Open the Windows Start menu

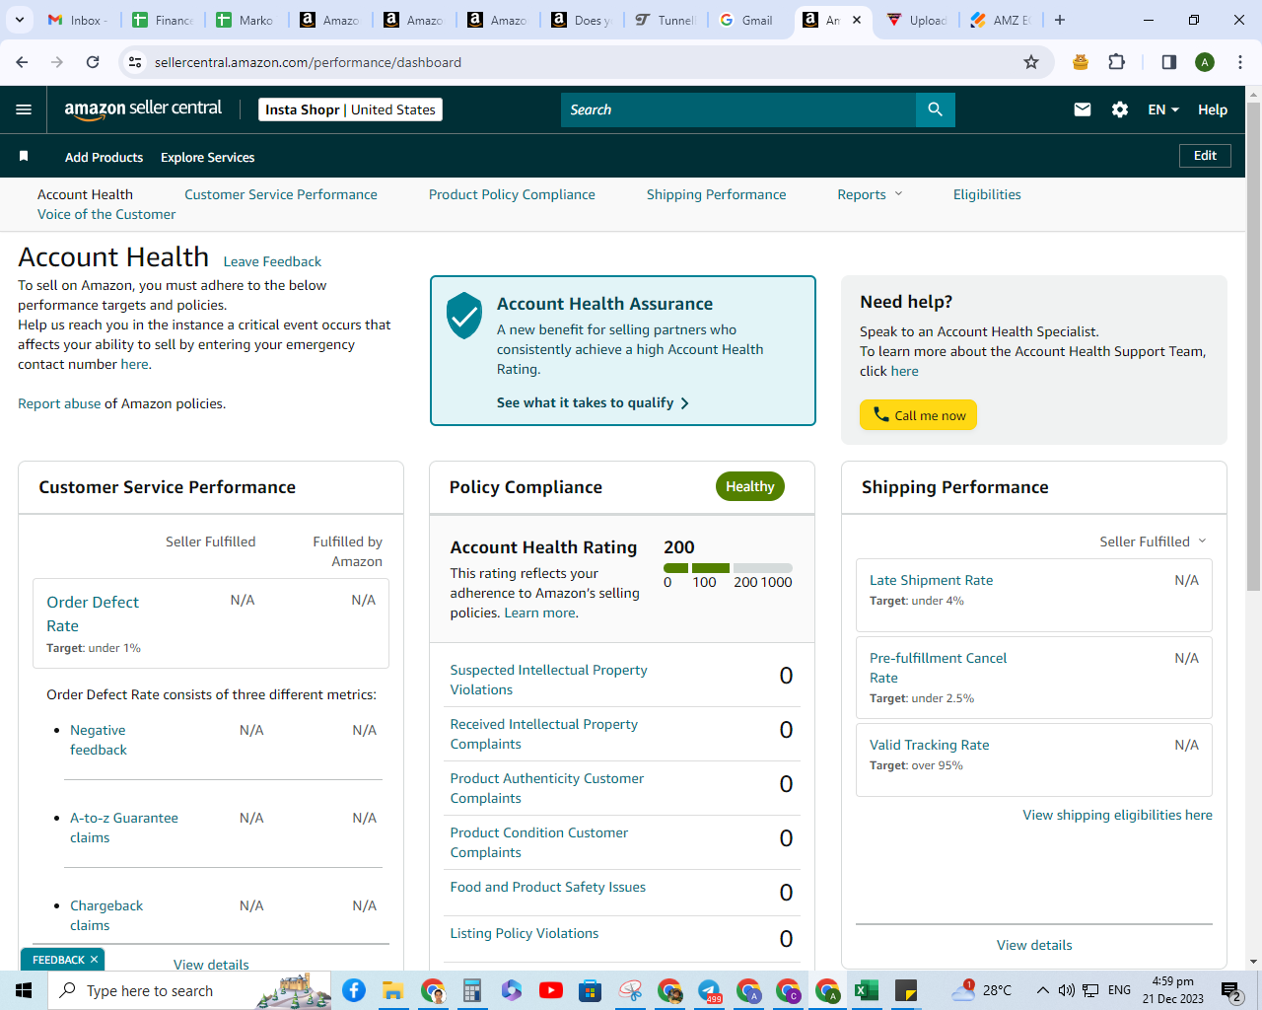(x=24, y=990)
